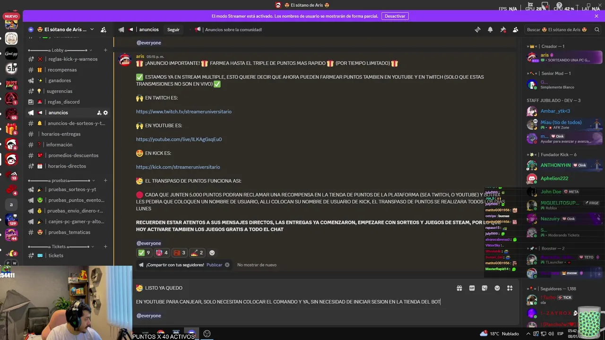Open the horarios-entregas channel
This screenshot has height=340, width=605.
click(68, 134)
